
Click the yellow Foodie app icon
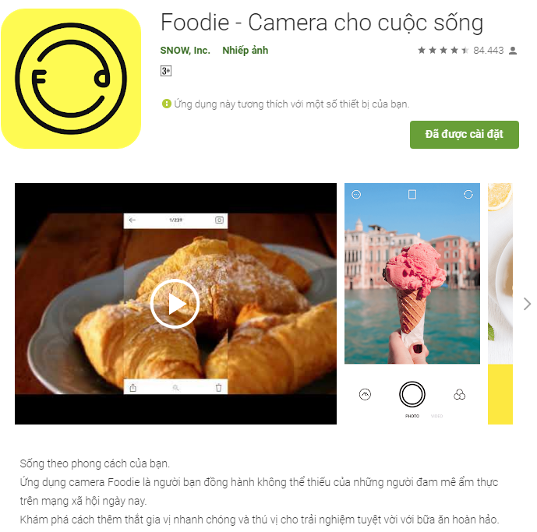point(71,79)
